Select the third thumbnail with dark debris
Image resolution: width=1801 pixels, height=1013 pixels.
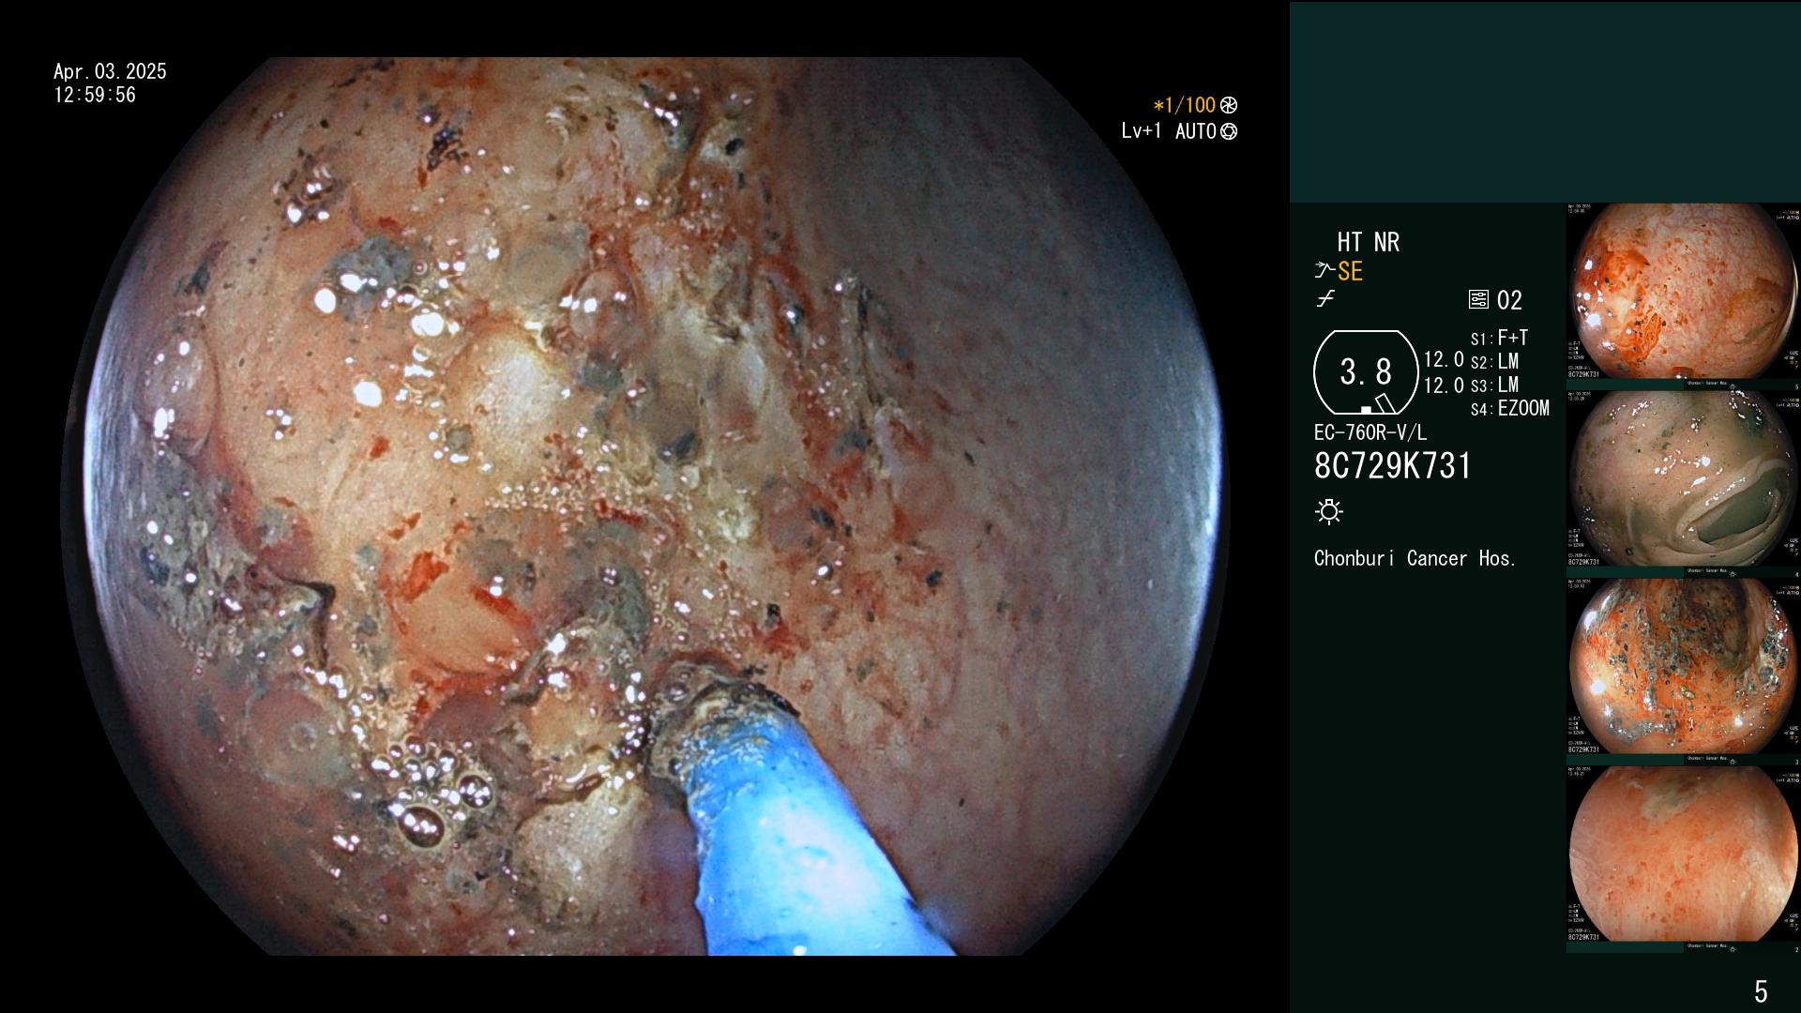pos(1683,667)
